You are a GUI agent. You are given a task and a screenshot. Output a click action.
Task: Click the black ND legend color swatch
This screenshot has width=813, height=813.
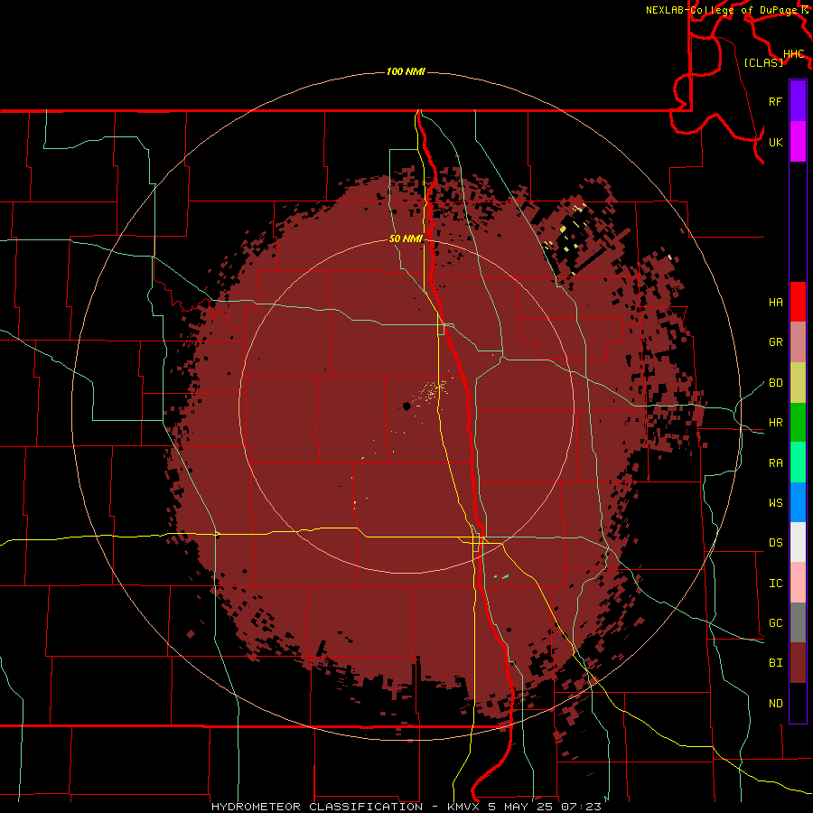(x=798, y=703)
